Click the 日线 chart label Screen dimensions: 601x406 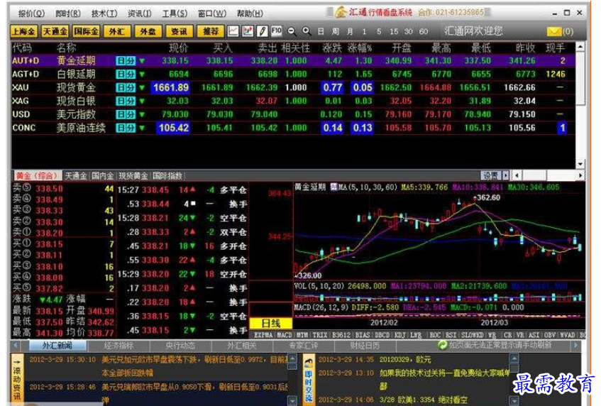coord(271,324)
